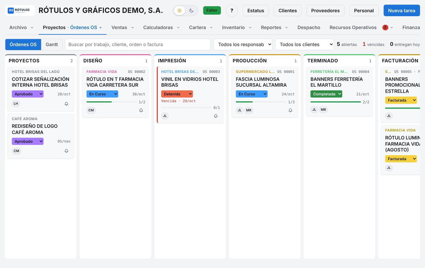
Task: Switch to the Gantt view
Action: tap(52, 44)
